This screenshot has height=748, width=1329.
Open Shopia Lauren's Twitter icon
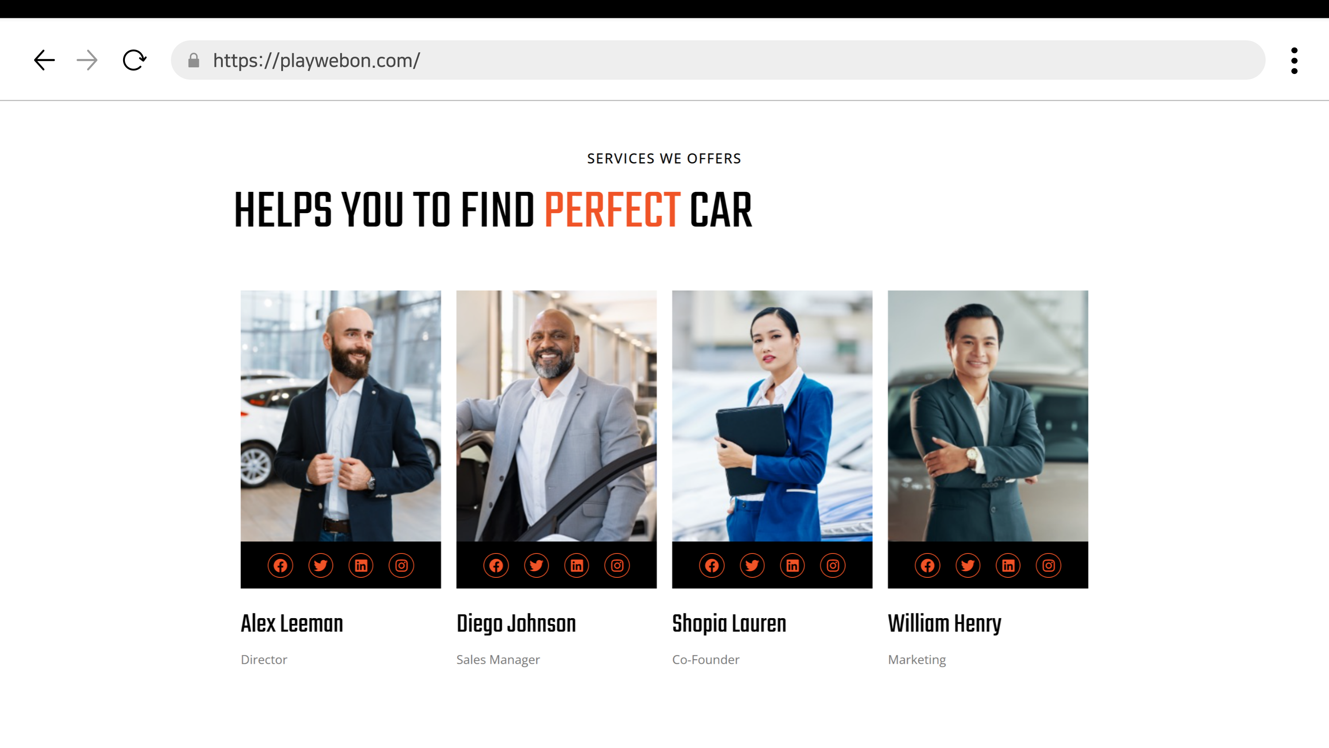point(752,565)
